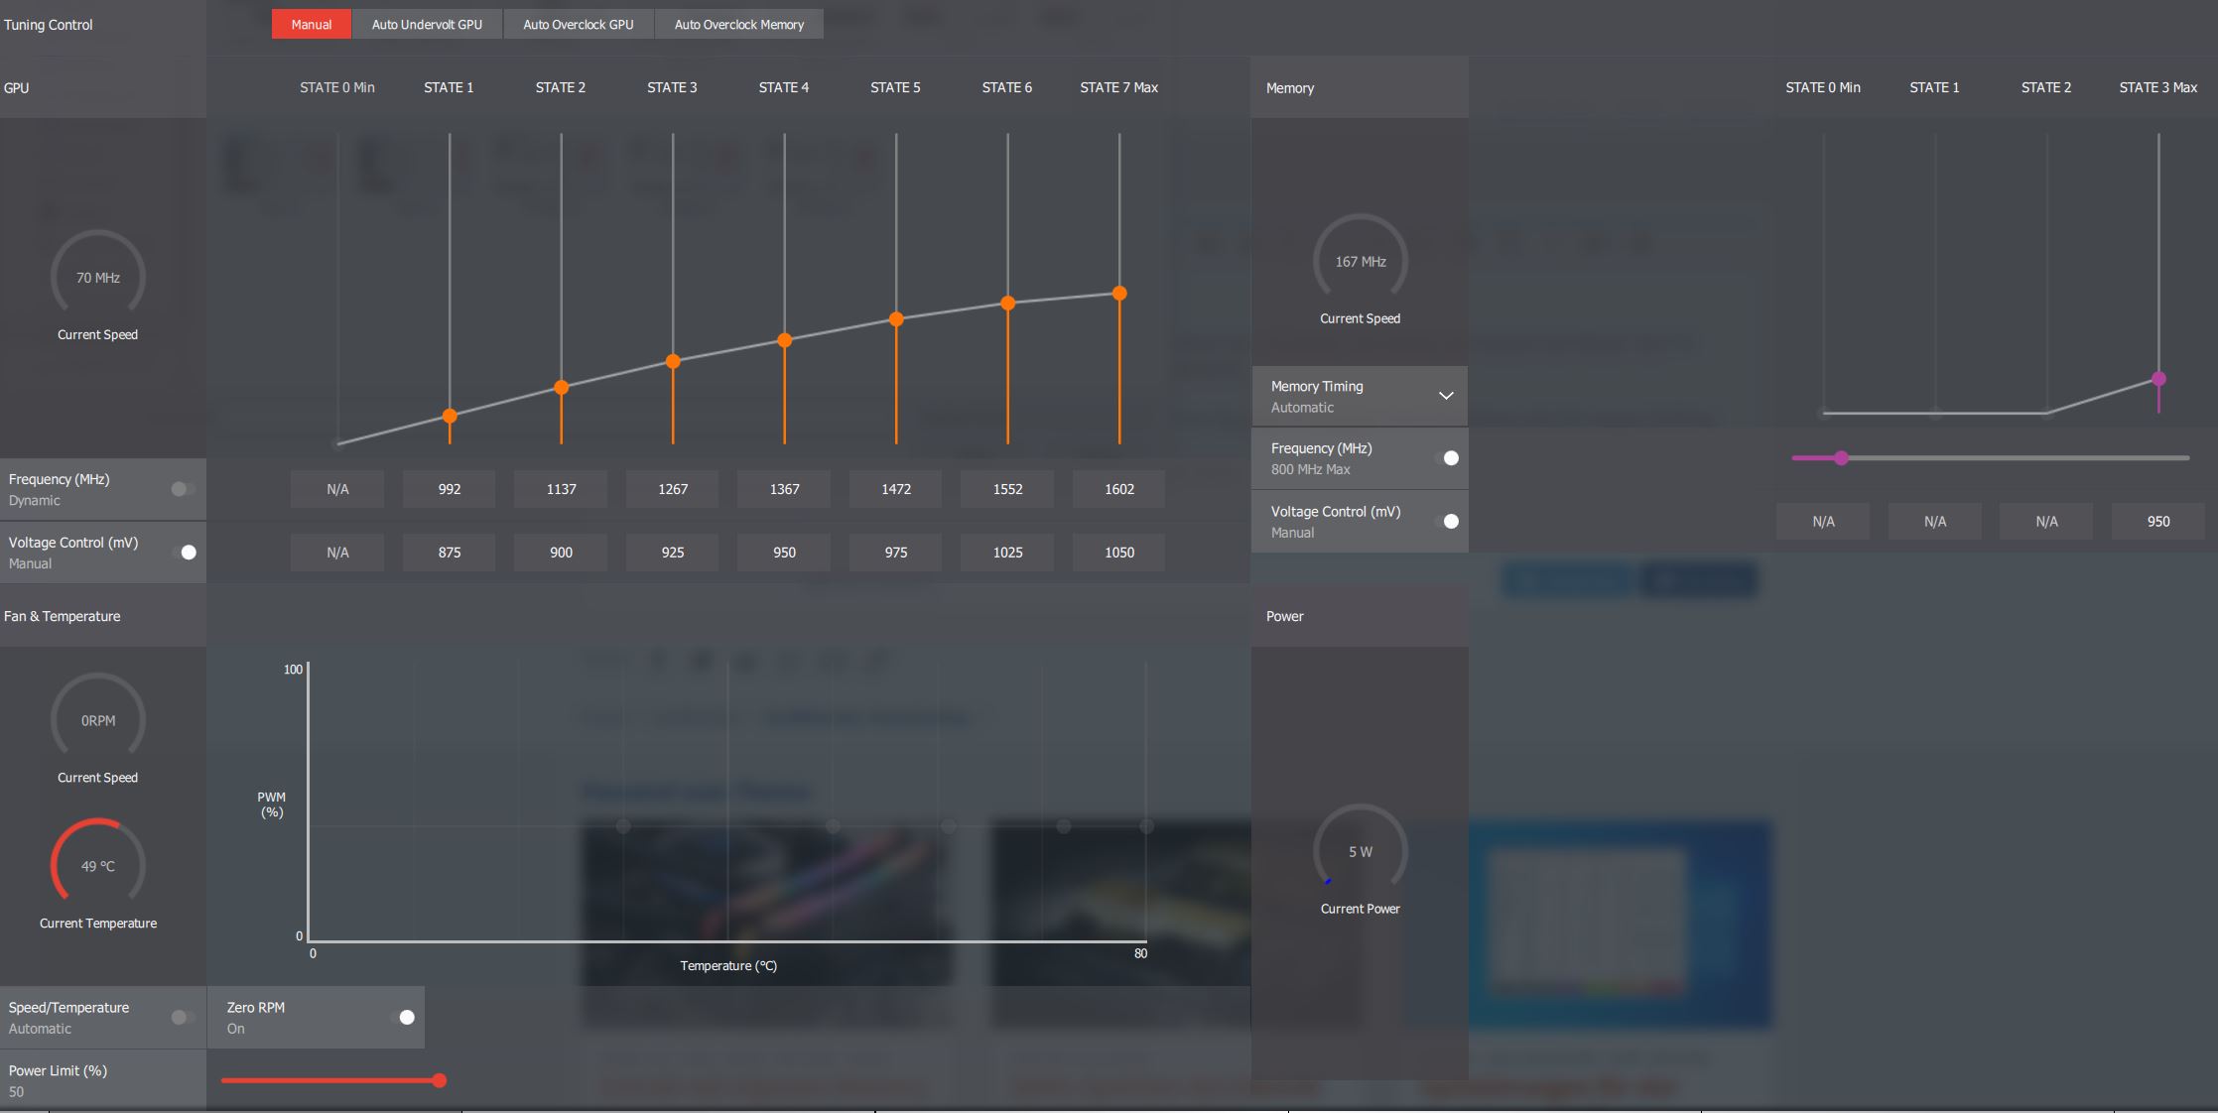Expand the Memory Timing dropdown

(1446, 396)
